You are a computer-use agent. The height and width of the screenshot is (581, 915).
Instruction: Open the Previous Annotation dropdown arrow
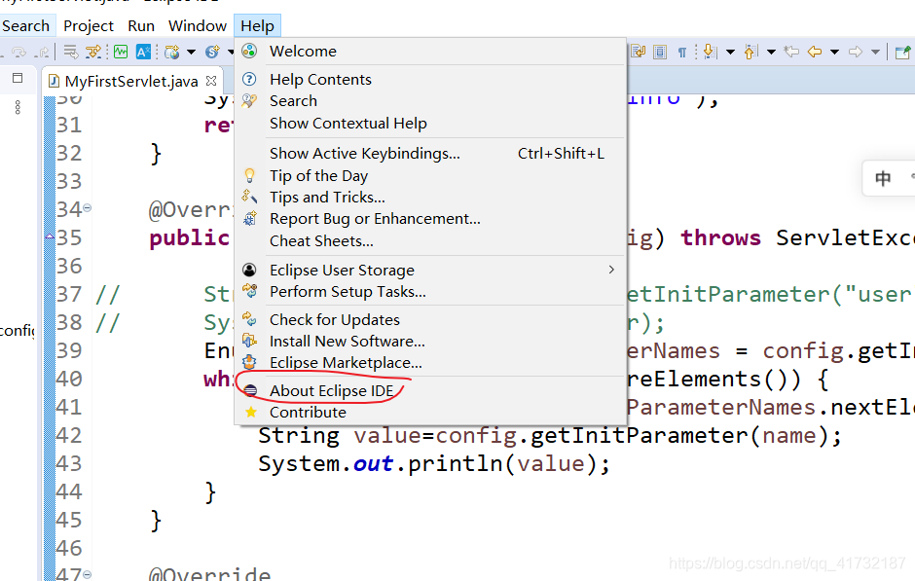(771, 53)
